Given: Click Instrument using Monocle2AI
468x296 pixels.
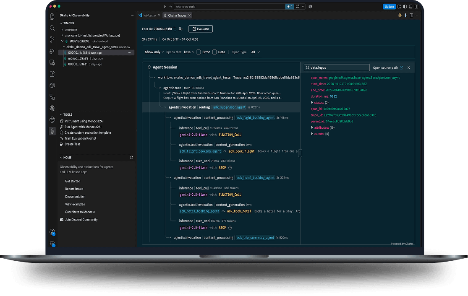Looking at the screenshot, I should tap(84, 121).
